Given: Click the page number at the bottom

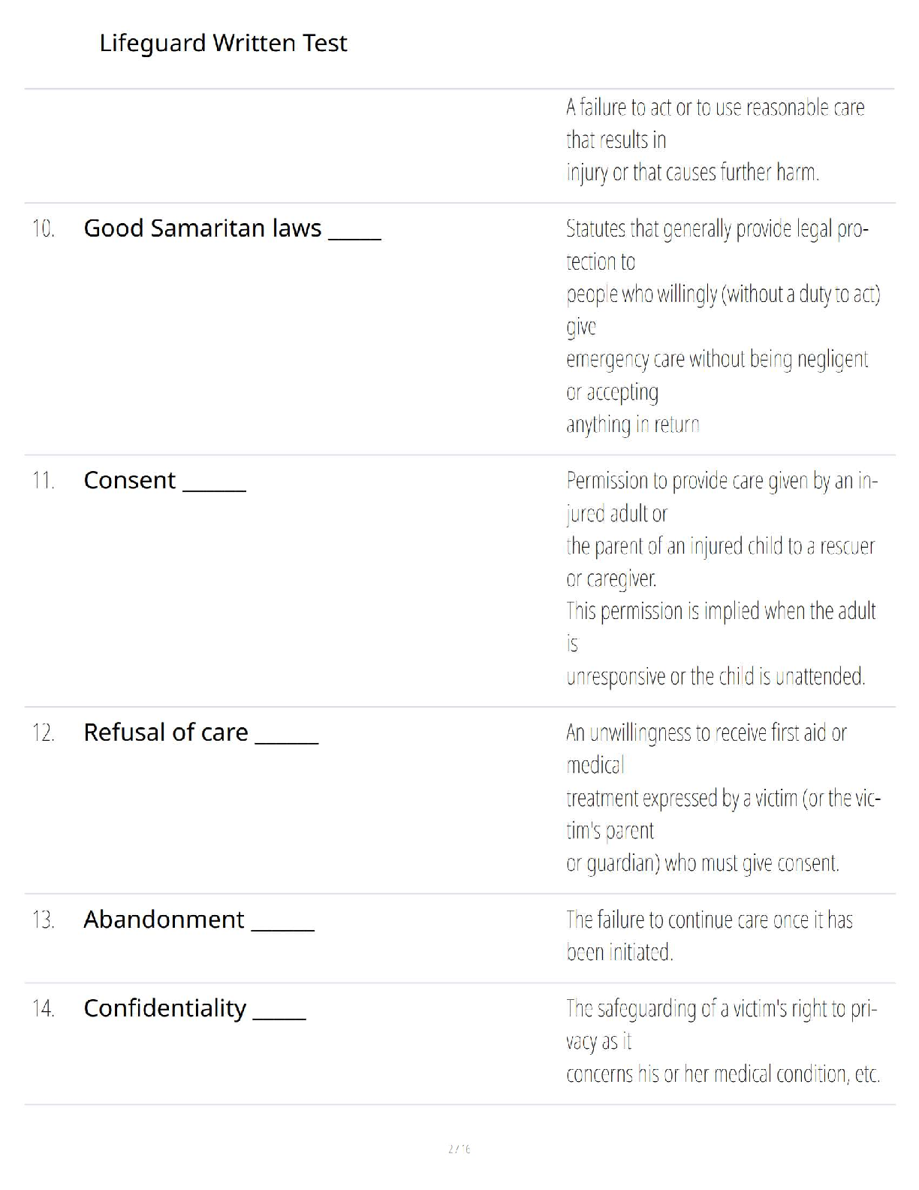Looking at the screenshot, I should pyautogui.click(x=459, y=1149).
